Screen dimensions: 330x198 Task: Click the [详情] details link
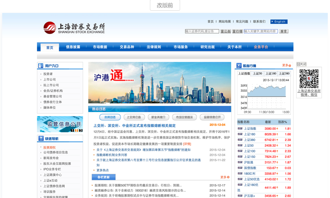187,144
